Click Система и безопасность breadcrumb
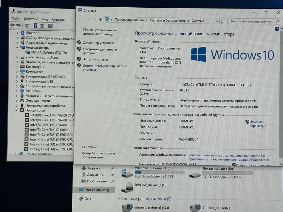283x212 pixels. coord(168,21)
